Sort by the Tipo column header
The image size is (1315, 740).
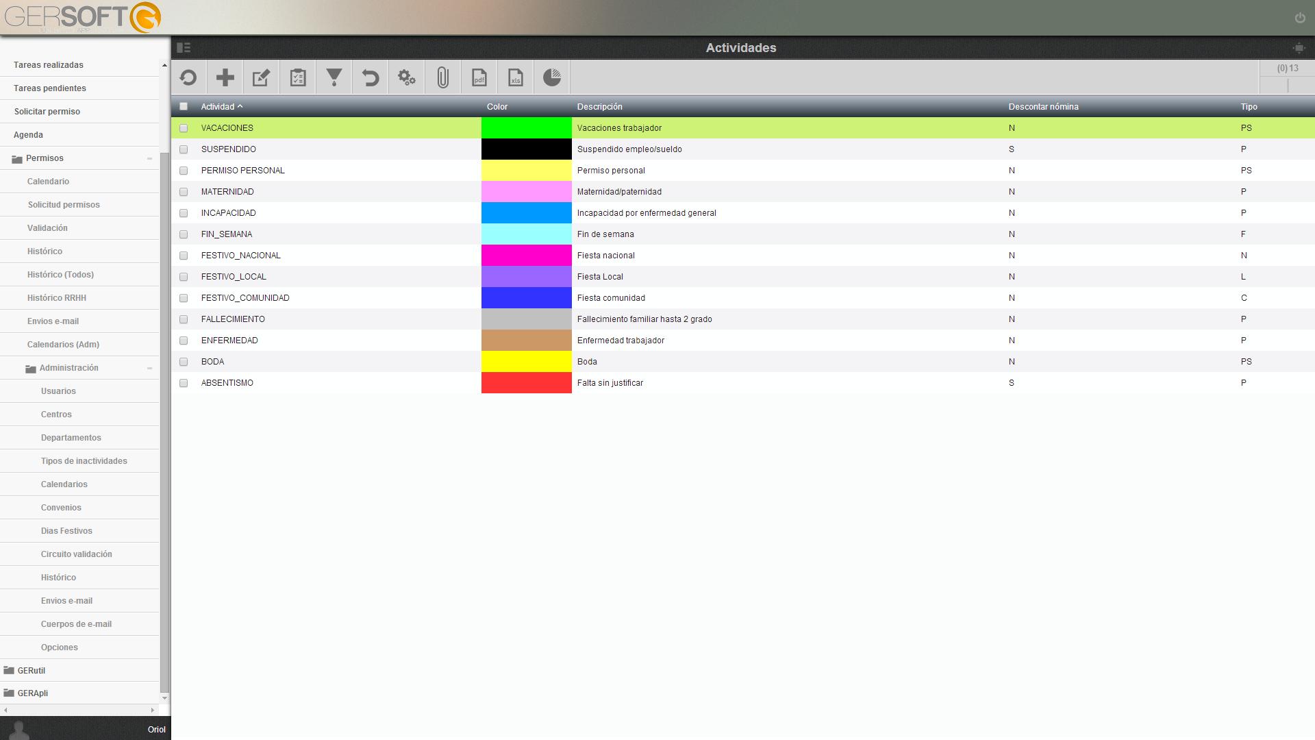pos(1249,106)
